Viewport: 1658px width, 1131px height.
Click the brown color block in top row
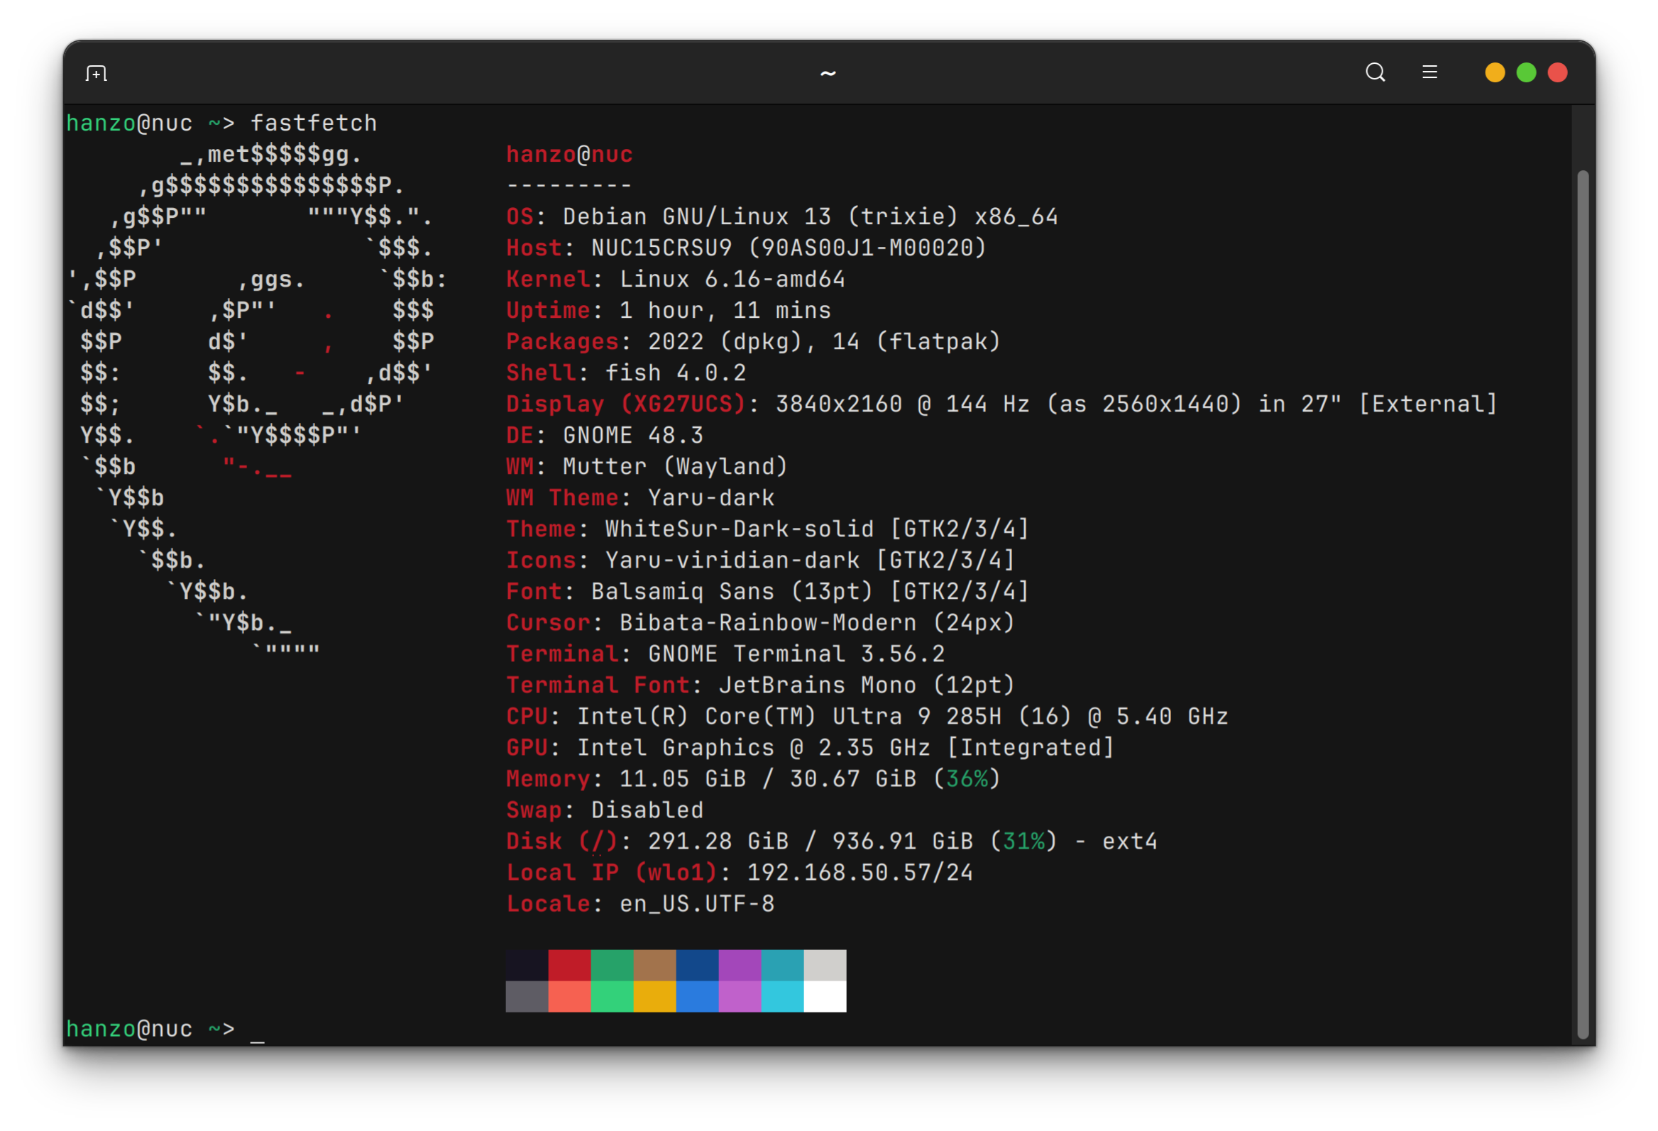654,964
